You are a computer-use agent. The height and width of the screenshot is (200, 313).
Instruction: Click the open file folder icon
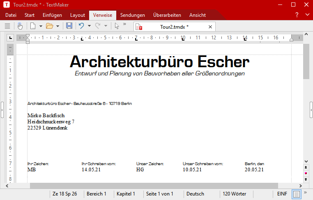point(49,26)
